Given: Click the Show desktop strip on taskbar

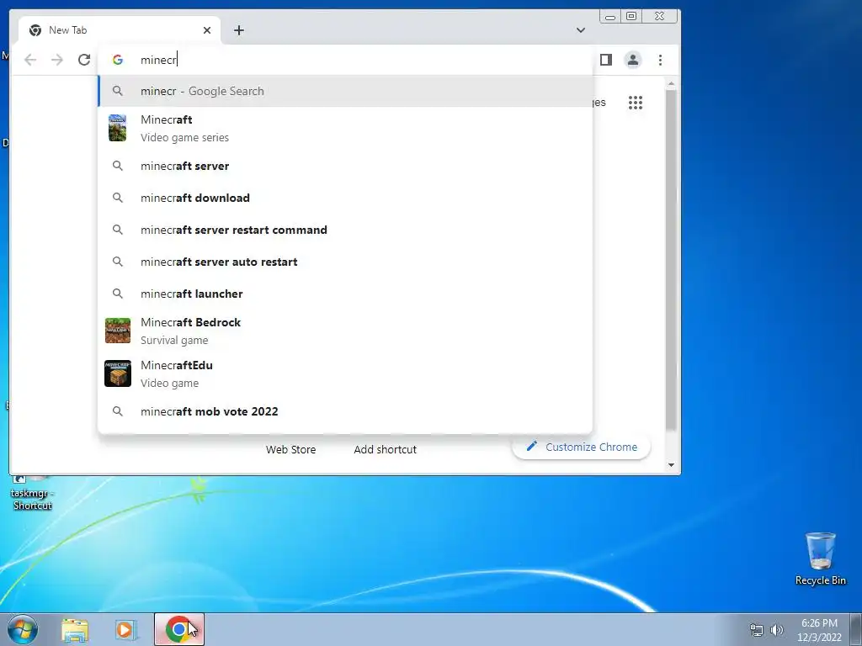Looking at the screenshot, I should point(856,629).
